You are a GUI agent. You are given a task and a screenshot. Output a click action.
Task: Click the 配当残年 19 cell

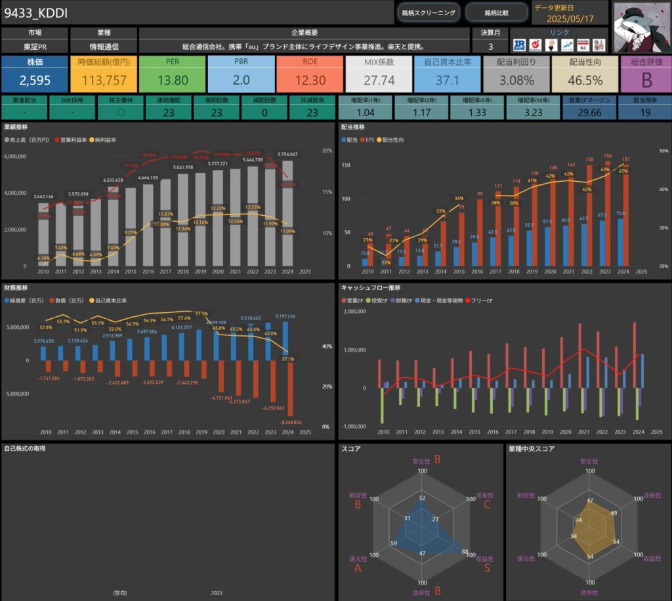[x=645, y=108]
